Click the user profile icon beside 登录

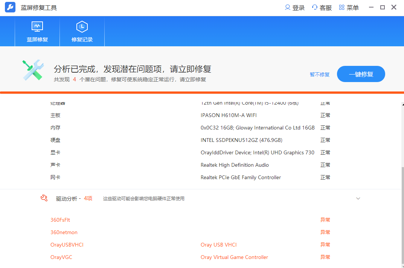288,8
